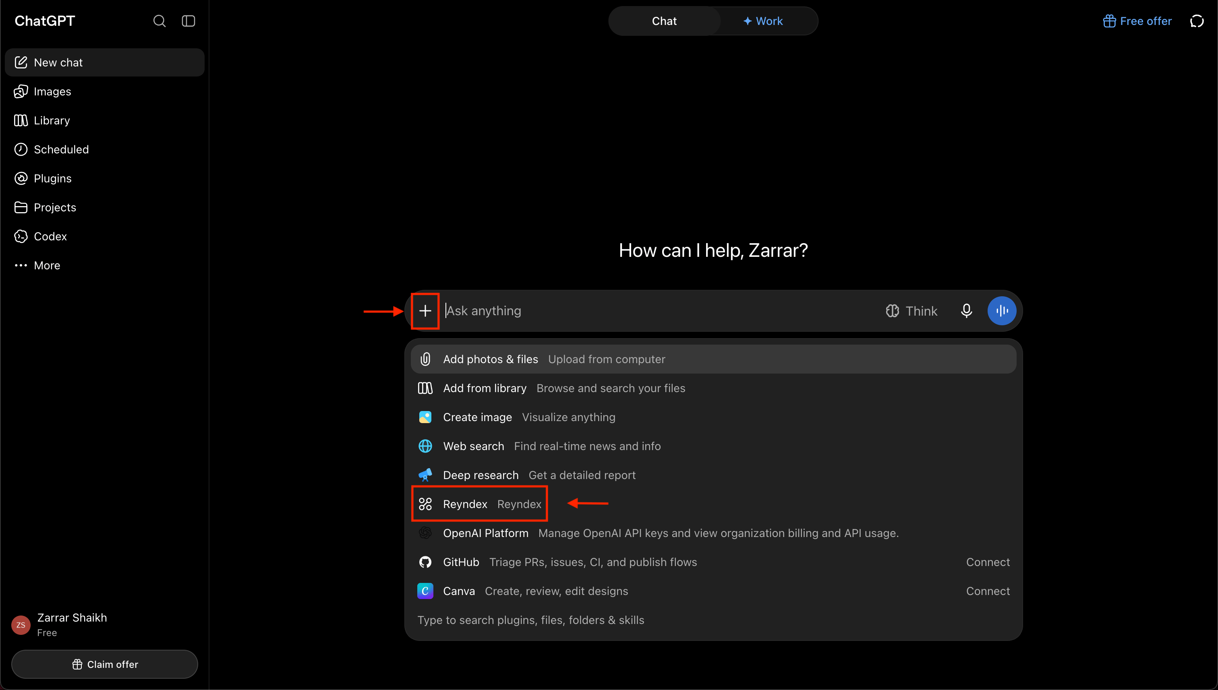Expand the More sidebar item

pyautogui.click(x=105, y=265)
